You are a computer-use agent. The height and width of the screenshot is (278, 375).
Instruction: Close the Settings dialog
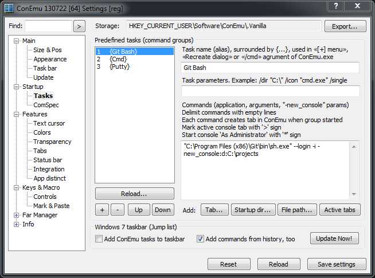pyautogui.click(x=358, y=6)
